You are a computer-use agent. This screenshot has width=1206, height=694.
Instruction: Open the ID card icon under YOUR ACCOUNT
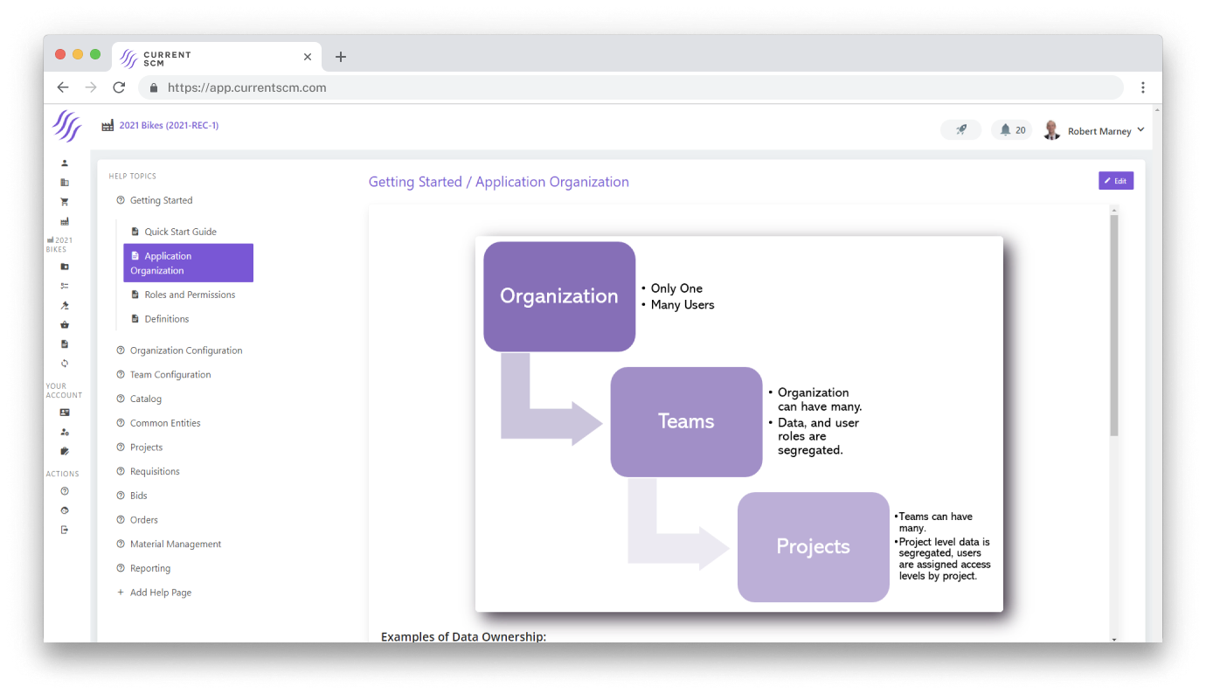65,412
